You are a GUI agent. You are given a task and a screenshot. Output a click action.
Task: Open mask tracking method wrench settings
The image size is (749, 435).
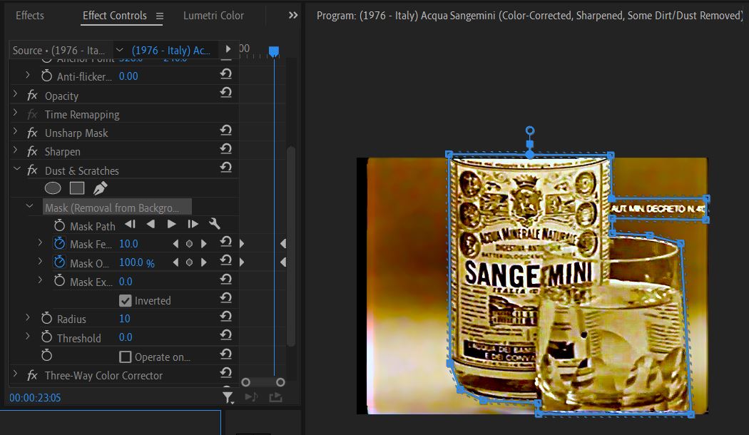[215, 224]
